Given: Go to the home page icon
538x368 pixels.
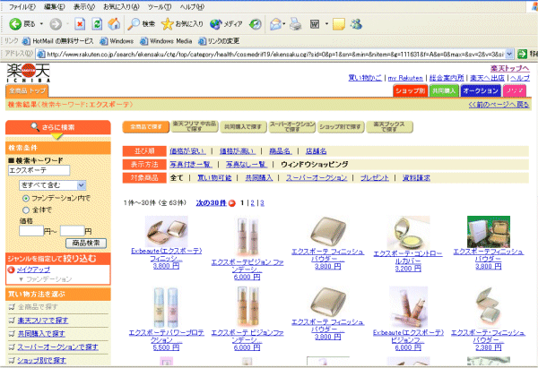Looking at the screenshot, I should (x=114, y=24).
